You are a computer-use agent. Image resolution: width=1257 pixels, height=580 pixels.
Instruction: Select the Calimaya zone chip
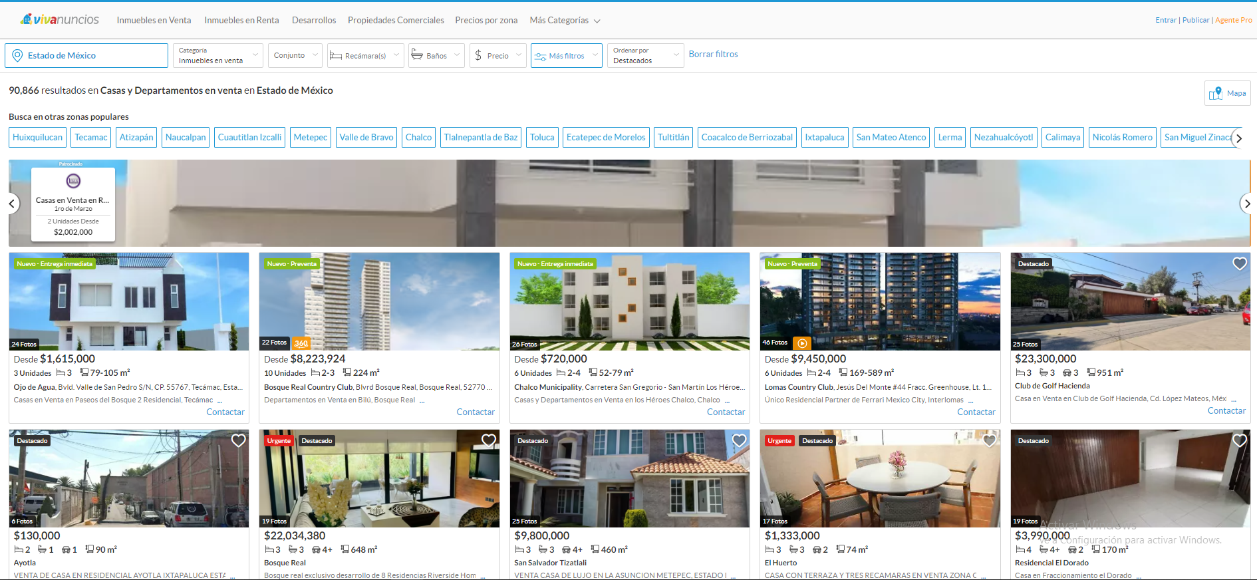[1063, 138]
